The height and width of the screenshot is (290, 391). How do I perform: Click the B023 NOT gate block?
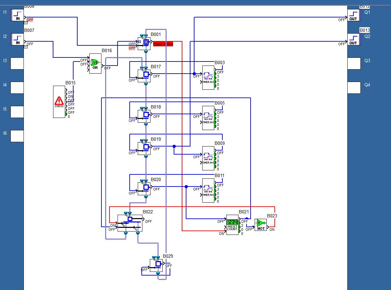(261, 224)
